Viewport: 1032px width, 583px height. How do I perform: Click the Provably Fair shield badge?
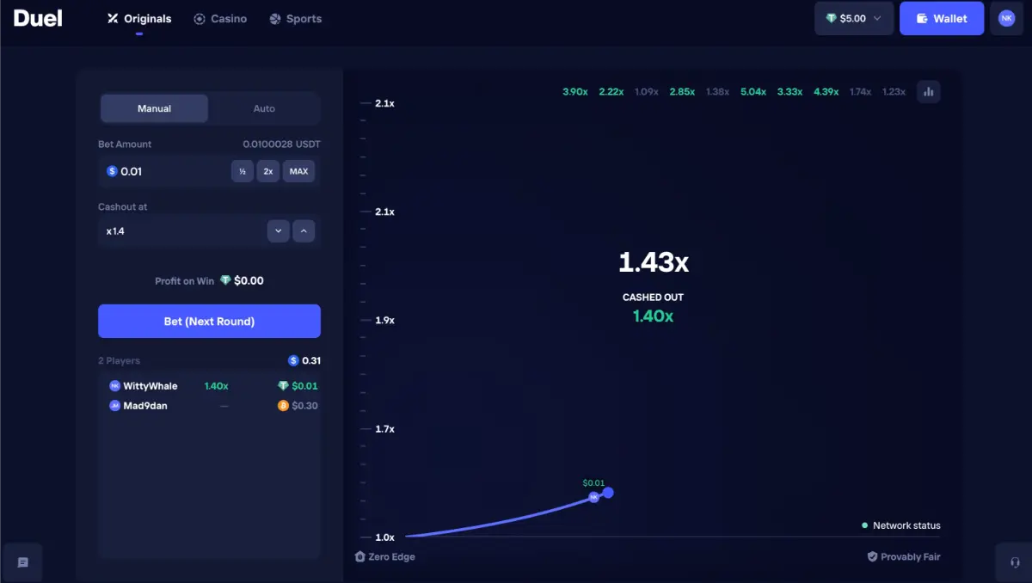(x=904, y=556)
